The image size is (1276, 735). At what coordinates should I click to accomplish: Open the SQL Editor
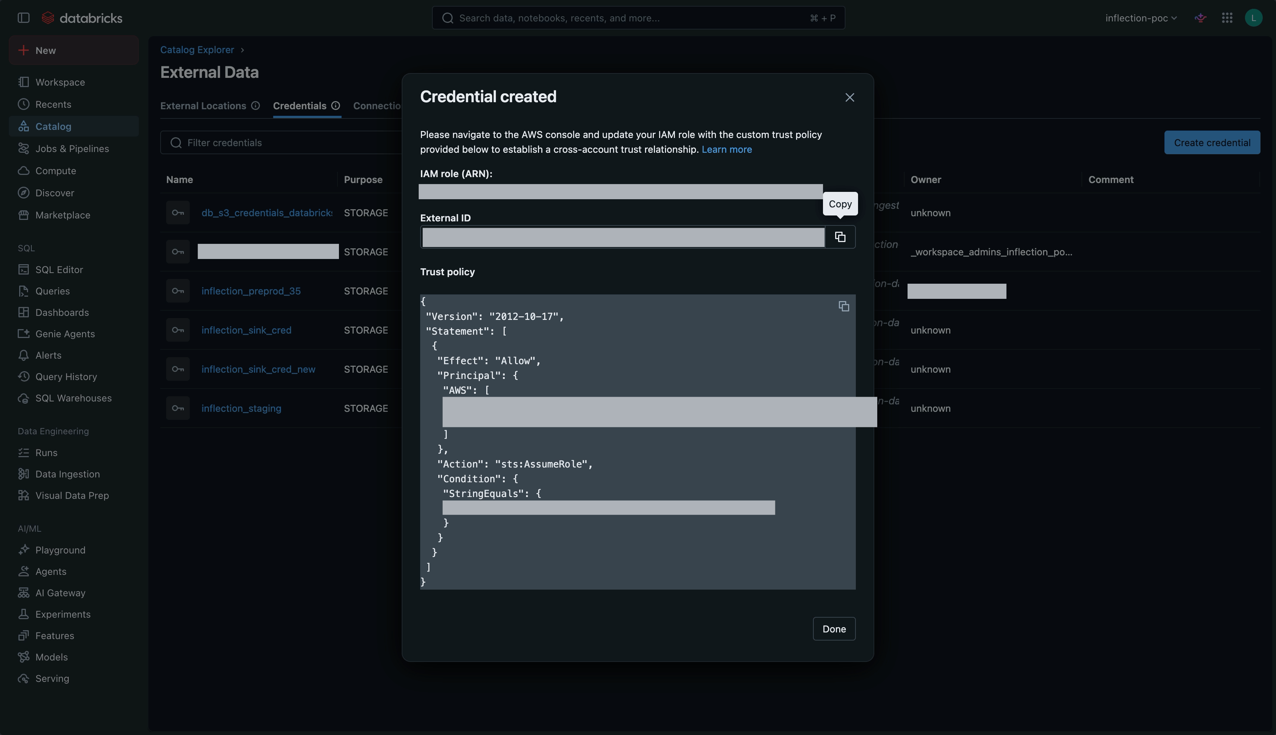click(x=74, y=270)
